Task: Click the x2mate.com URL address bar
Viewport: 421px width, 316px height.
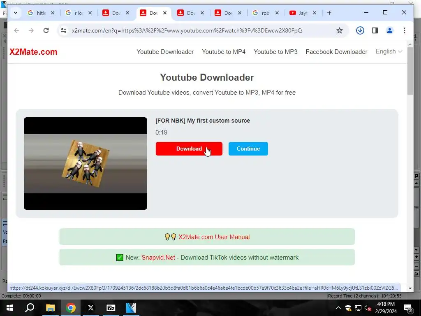Action: (187, 30)
